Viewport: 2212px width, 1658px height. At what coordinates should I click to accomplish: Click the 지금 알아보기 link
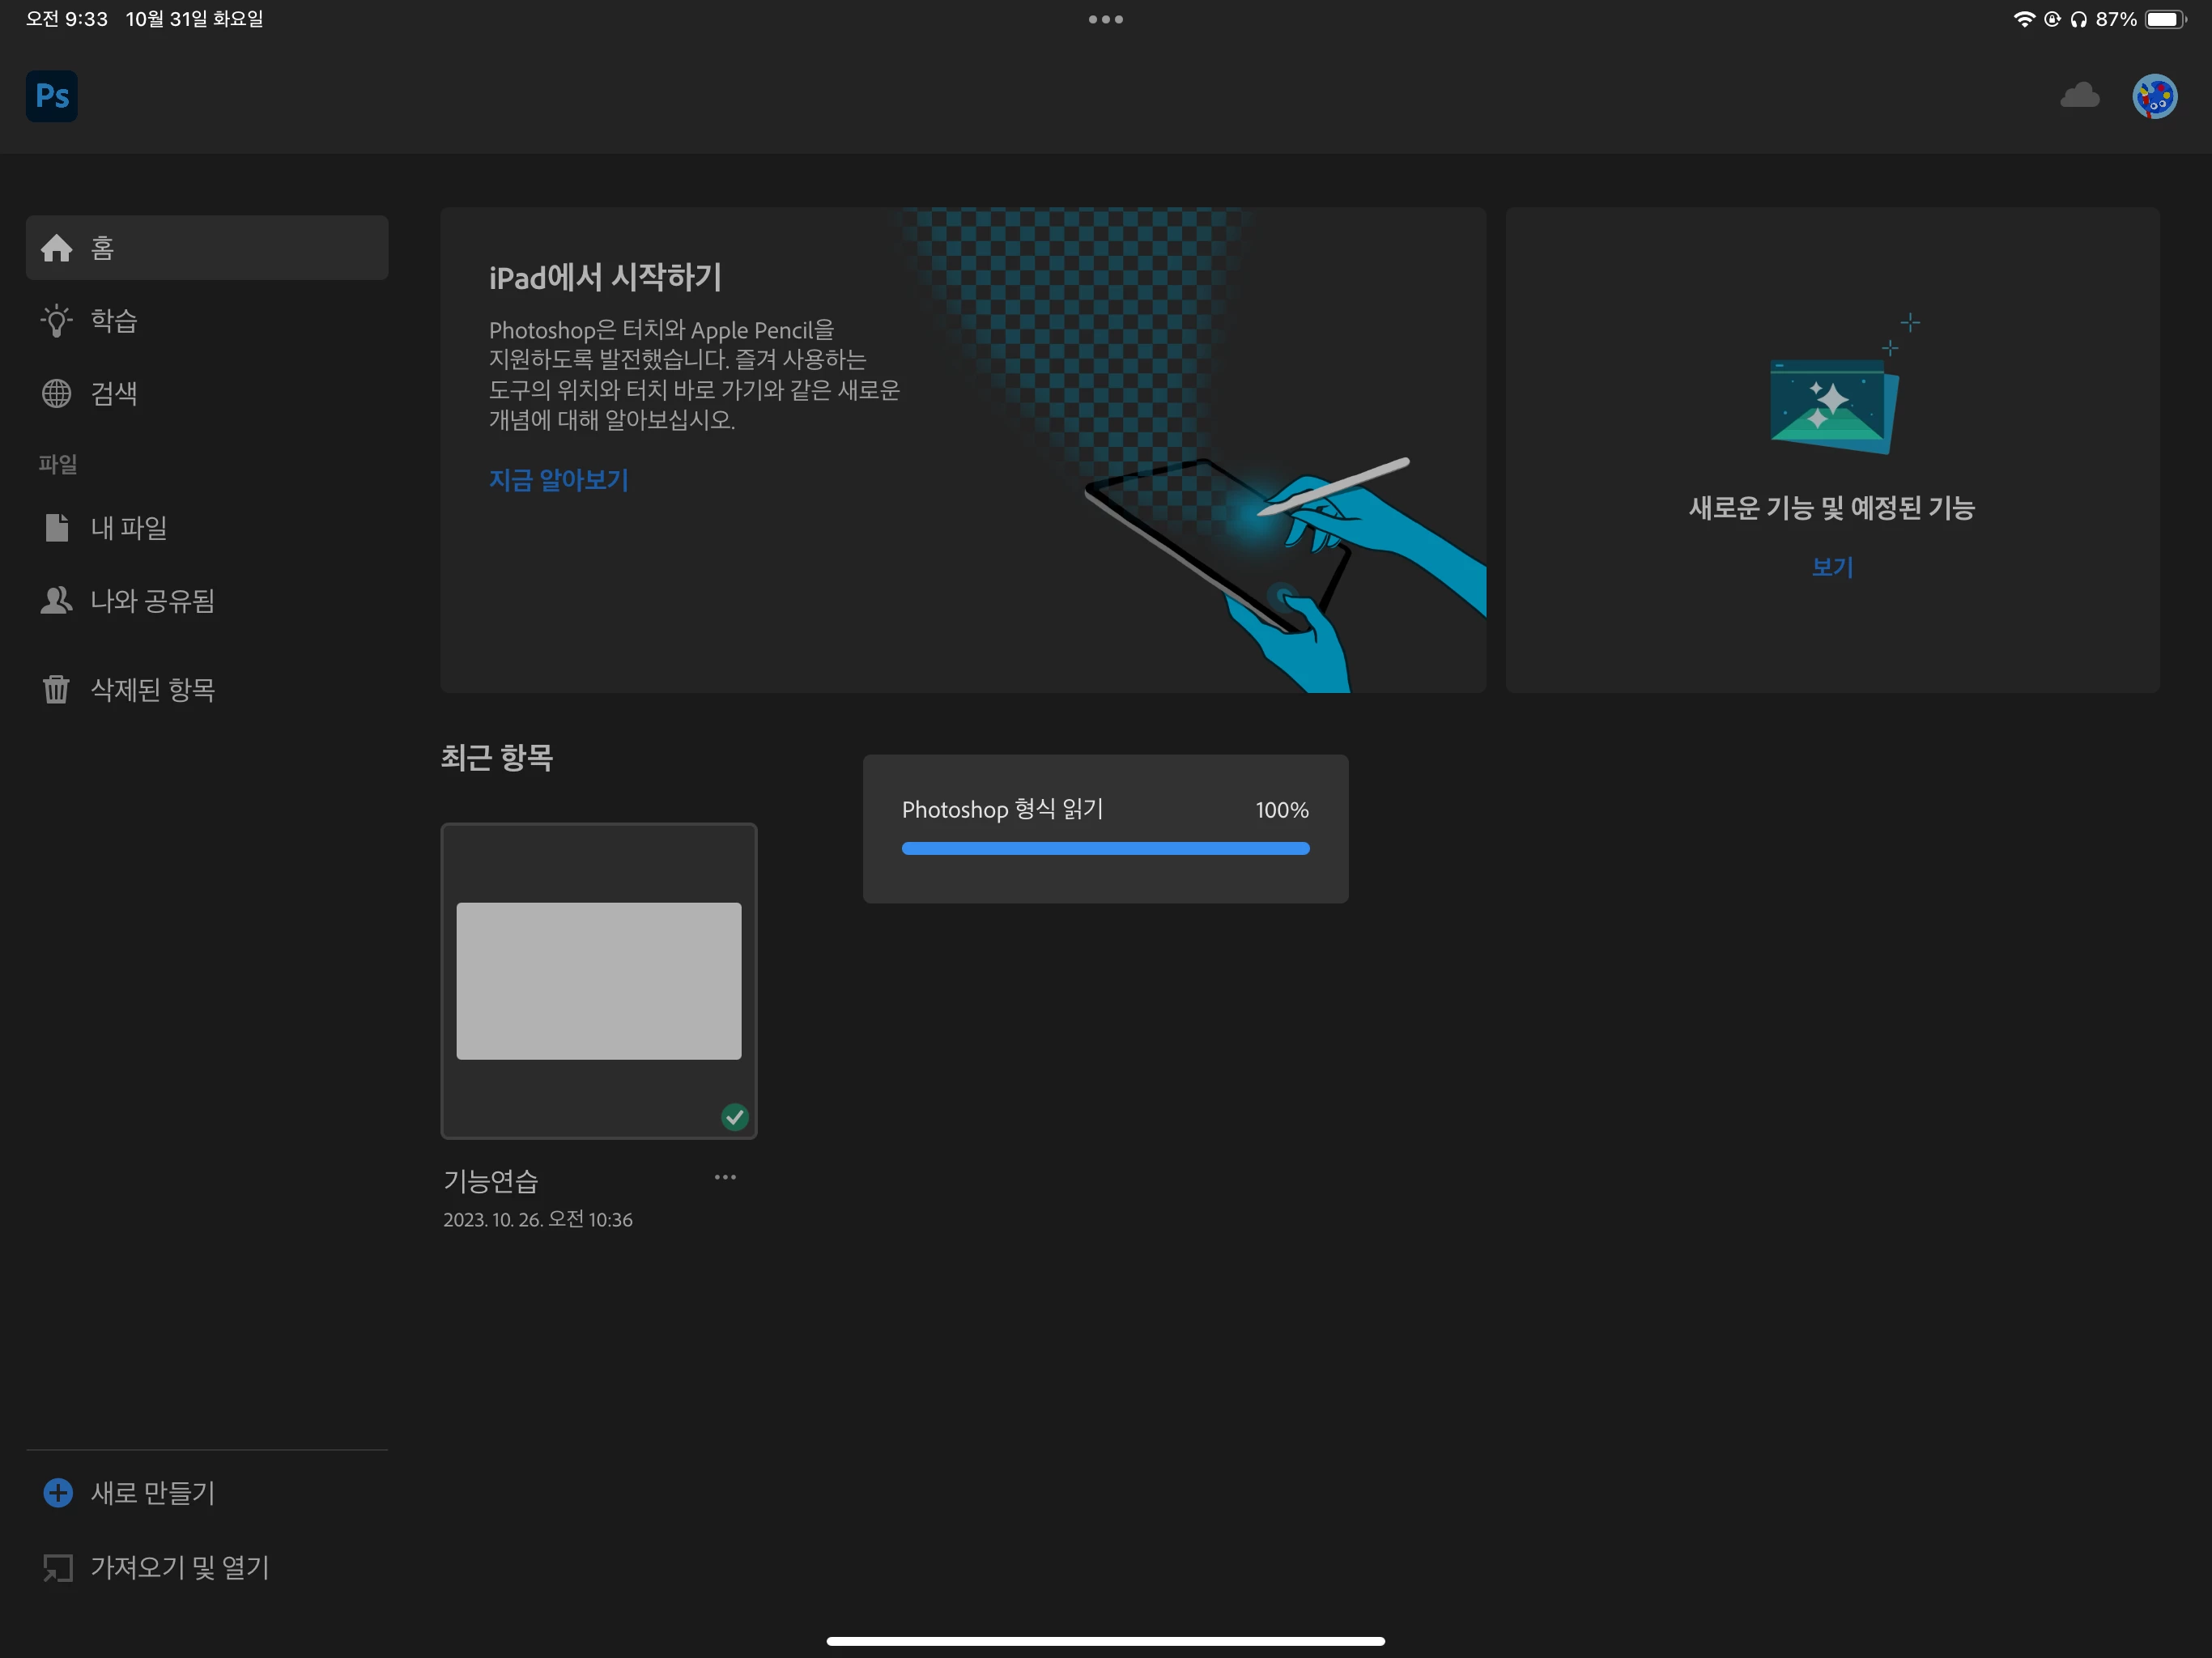[558, 480]
